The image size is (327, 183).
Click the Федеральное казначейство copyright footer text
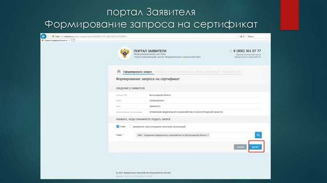tap(143, 173)
